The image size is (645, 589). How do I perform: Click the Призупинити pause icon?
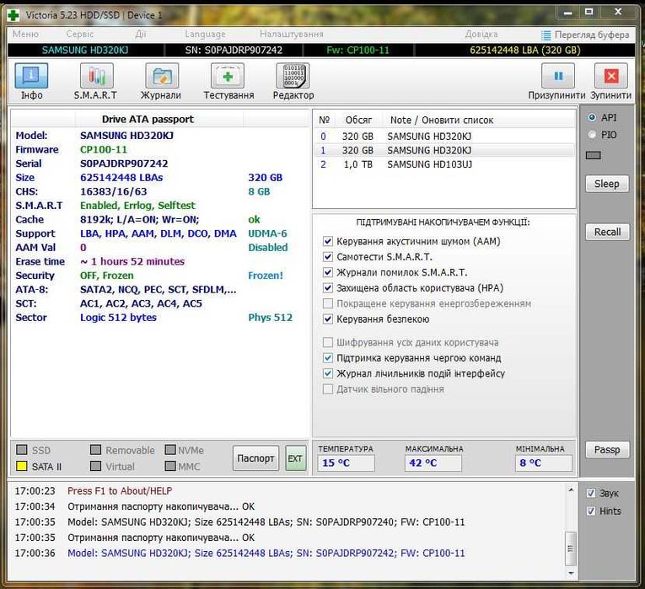coord(557,77)
